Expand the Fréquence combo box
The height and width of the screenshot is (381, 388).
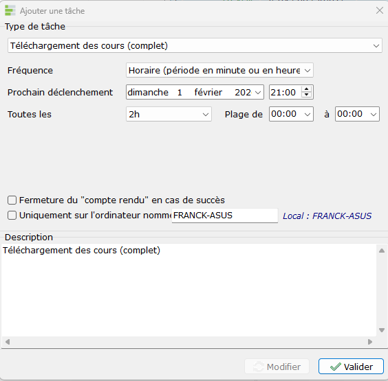(x=219, y=70)
